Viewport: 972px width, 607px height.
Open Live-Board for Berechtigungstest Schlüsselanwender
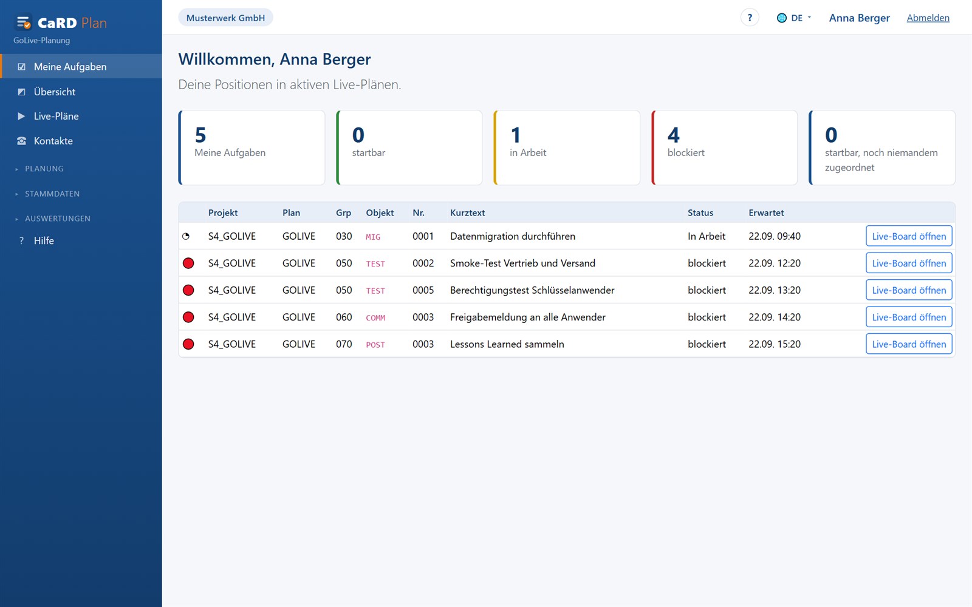pos(909,290)
